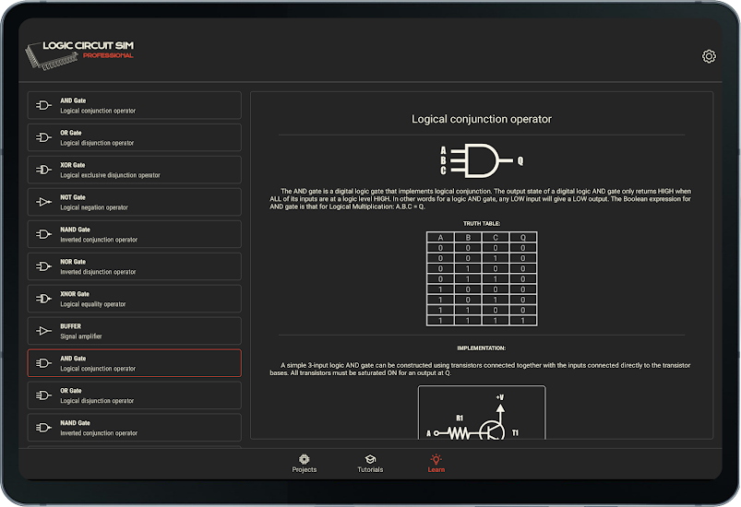
Task: Open the NOR Gate inverted disjunction item
Action: [135, 266]
